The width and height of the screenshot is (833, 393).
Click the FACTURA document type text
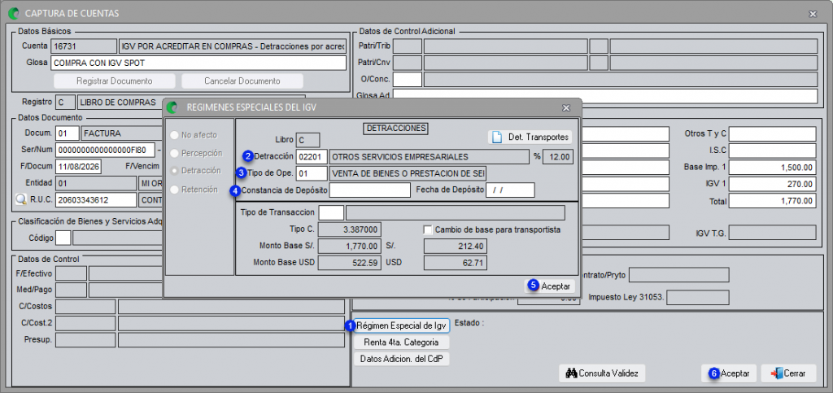coord(102,133)
